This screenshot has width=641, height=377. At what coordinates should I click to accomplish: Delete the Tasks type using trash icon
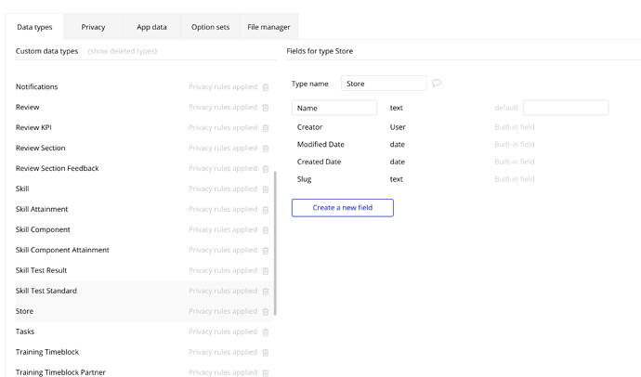(266, 332)
